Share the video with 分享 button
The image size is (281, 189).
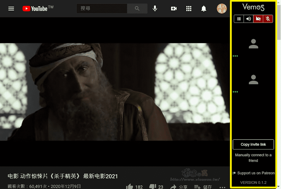click(179, 187)
